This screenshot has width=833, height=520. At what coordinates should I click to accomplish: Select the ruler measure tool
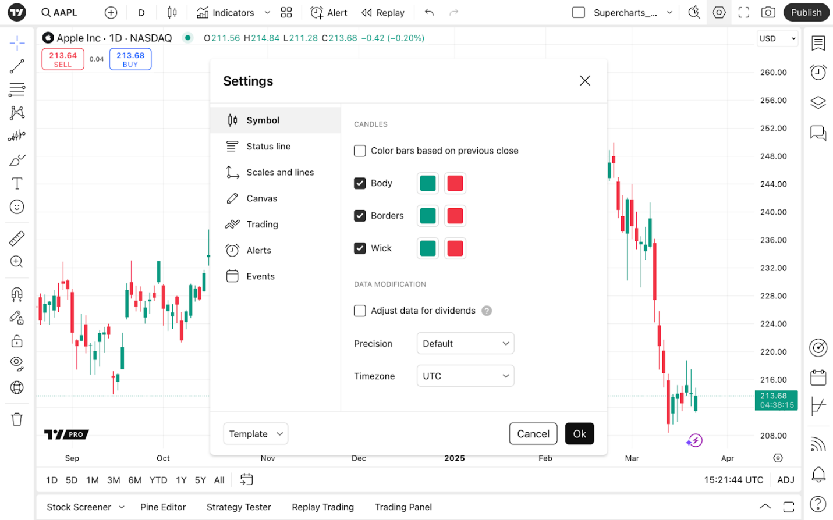(17, 238)
